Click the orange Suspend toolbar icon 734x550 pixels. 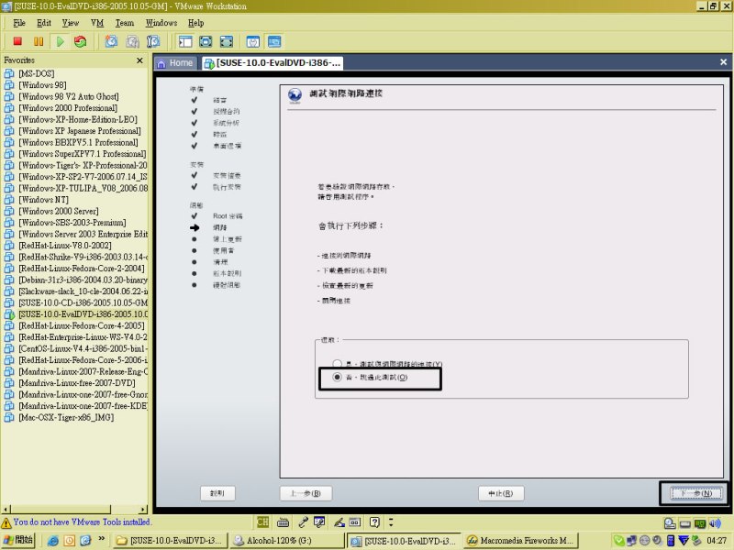coord(39,41)
